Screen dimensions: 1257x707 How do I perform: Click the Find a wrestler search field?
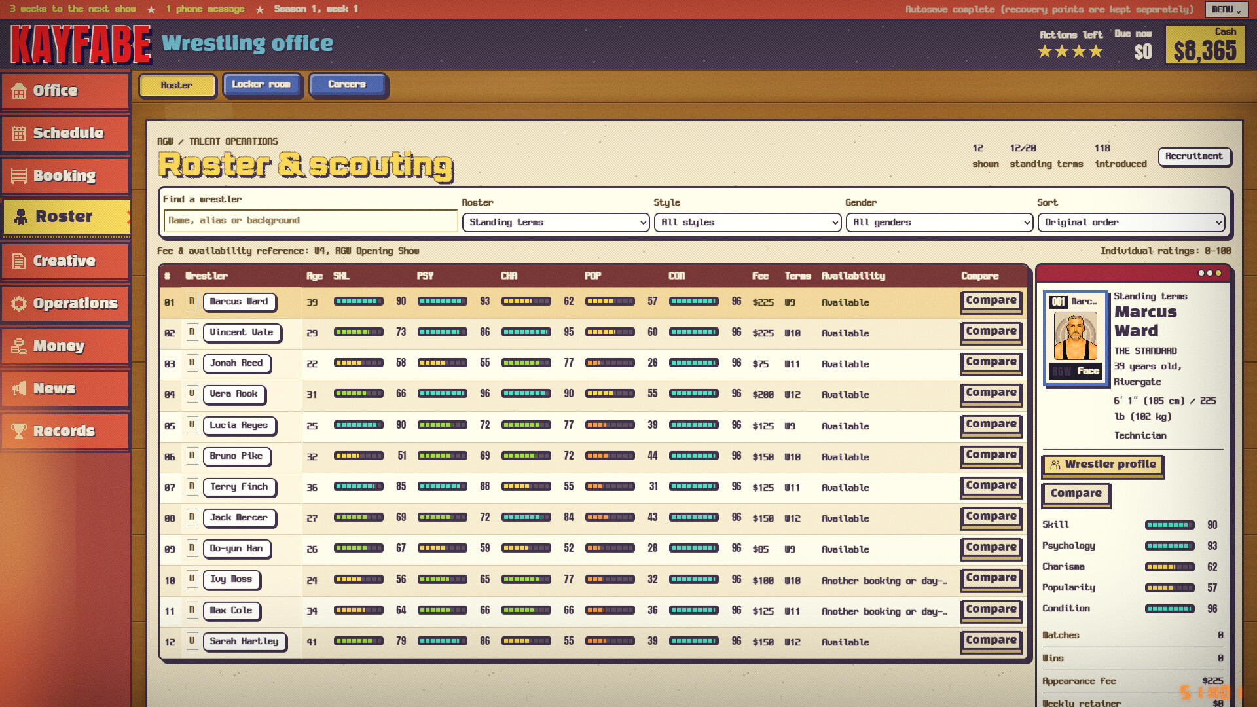click(310, 221)
